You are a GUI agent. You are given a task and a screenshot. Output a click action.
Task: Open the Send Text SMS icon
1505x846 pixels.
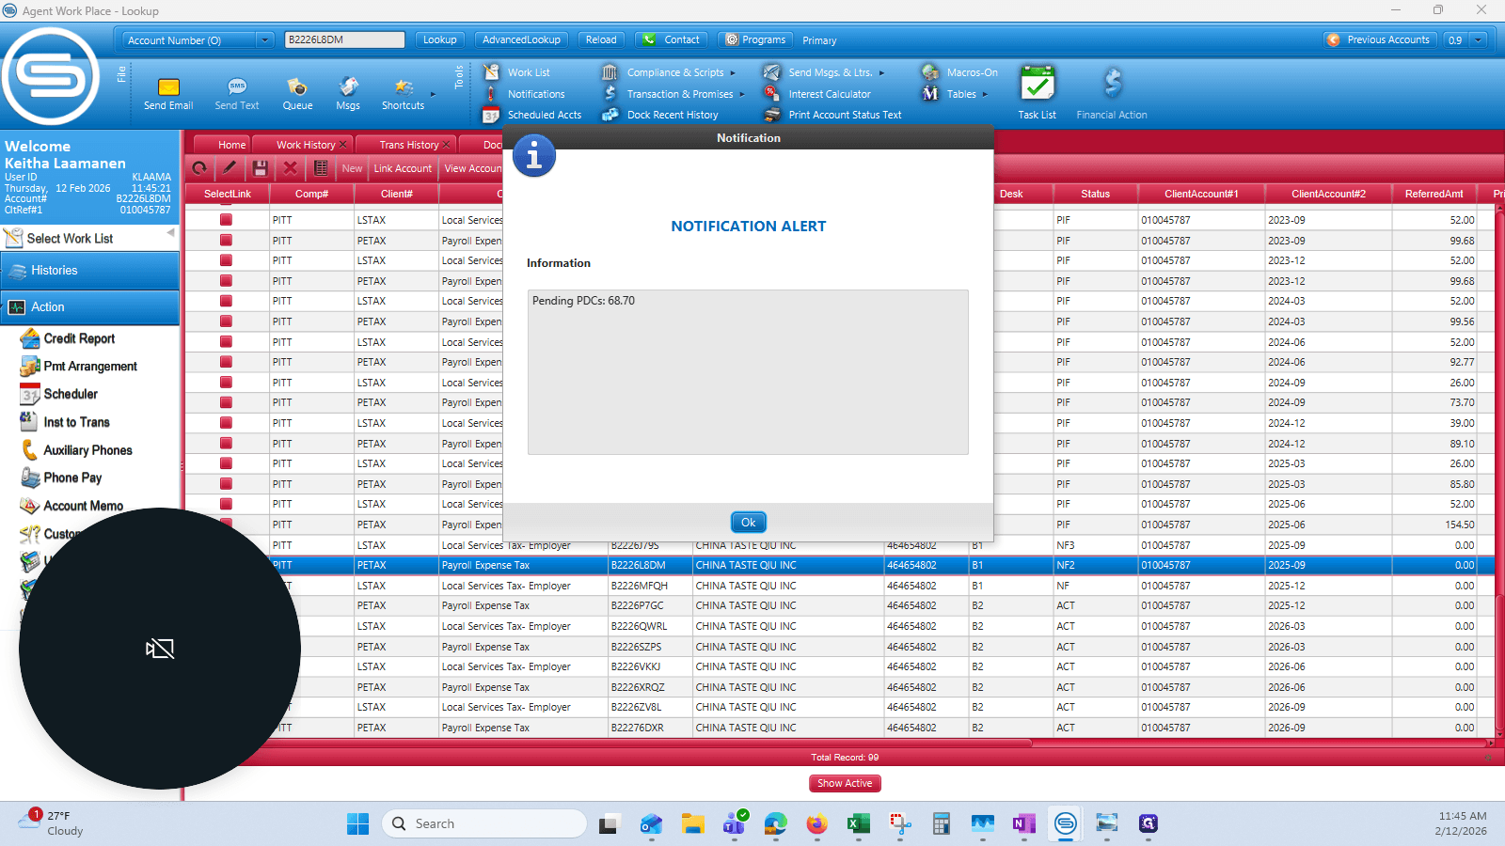237,93
